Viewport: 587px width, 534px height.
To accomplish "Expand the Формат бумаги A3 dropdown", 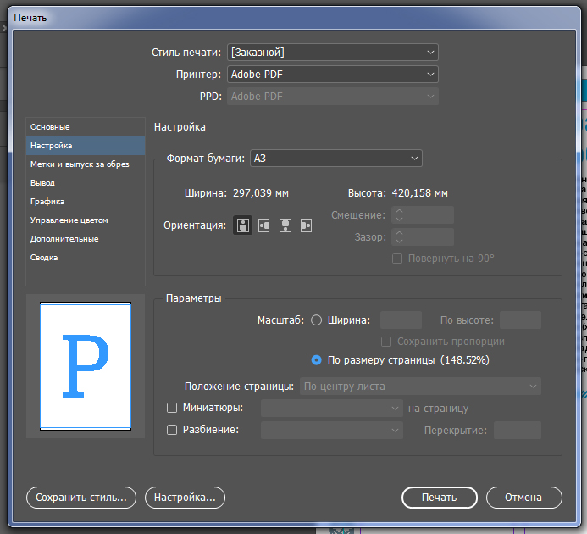I will coord(335,159).
